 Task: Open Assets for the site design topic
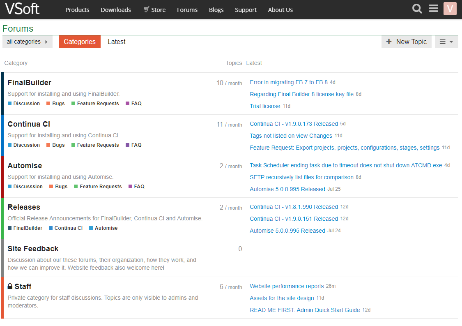pyautogui.click(x=282, y=298)
